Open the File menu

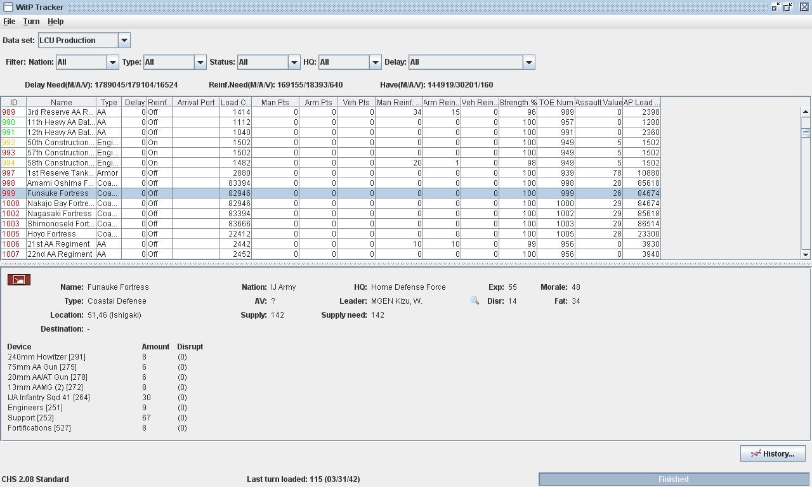pyautogui.click(x=9, y=22)
